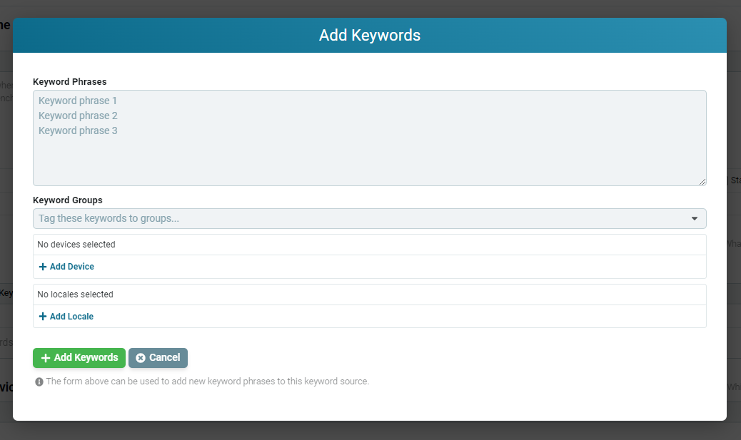741x440 pixels.
Task: Click the plus icon next to Add Locale
Action: (42, 316)
